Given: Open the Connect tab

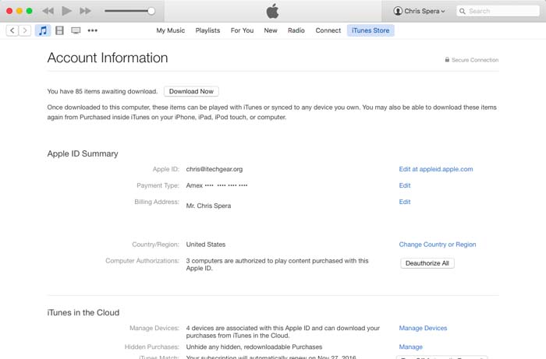Looking at the screenshot, I should tap(328, 30).
